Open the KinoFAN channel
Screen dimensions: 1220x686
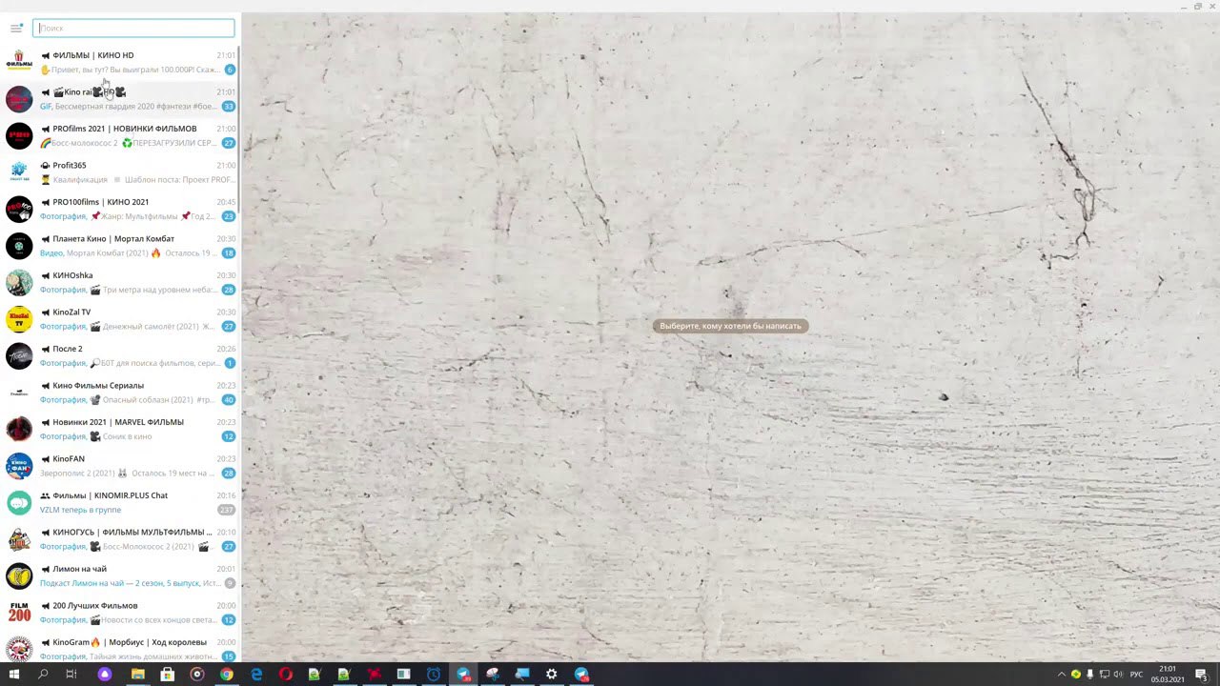(120, 466)
